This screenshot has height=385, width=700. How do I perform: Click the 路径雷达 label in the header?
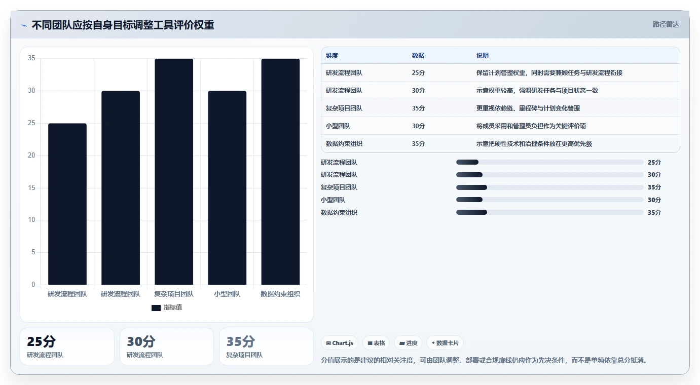[666, 24]
